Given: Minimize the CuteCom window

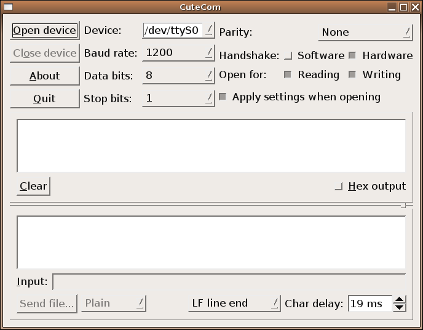Looking at the screenshot, I should 392,7.
